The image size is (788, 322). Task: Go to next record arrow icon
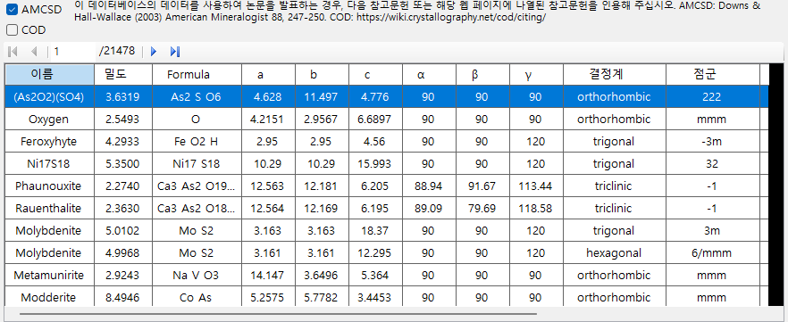point(154,51)
